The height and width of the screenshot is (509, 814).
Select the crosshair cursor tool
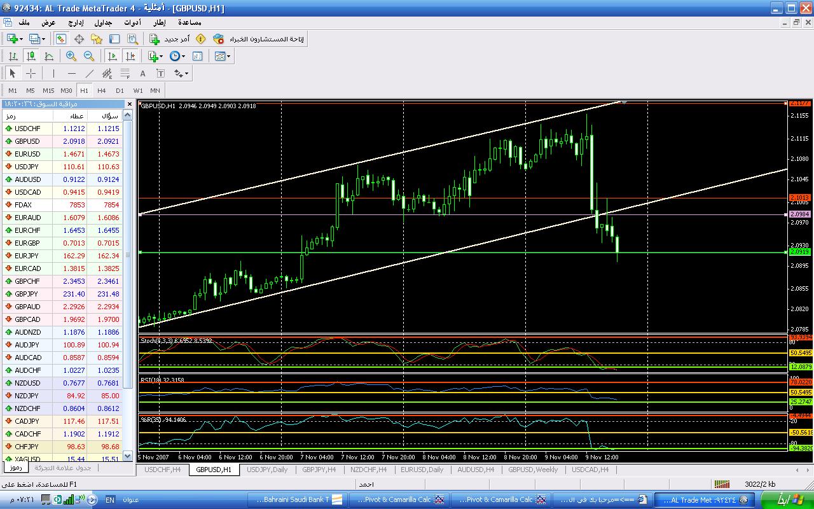31,73
